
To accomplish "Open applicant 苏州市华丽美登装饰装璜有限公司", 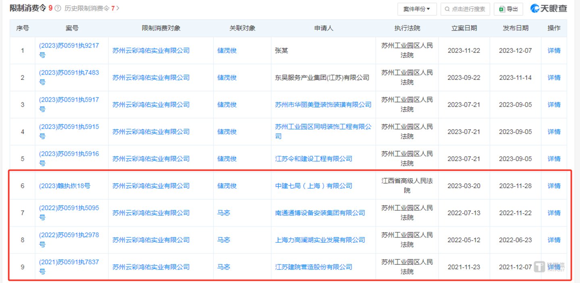I will 323,105.
